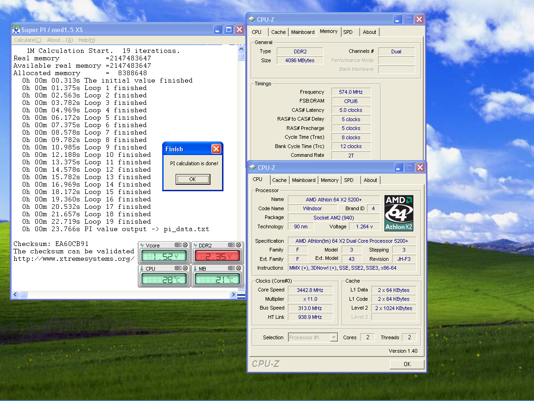
Task: Click the magnet snap icon on DDR2 gadget
Action: point(231,245)
